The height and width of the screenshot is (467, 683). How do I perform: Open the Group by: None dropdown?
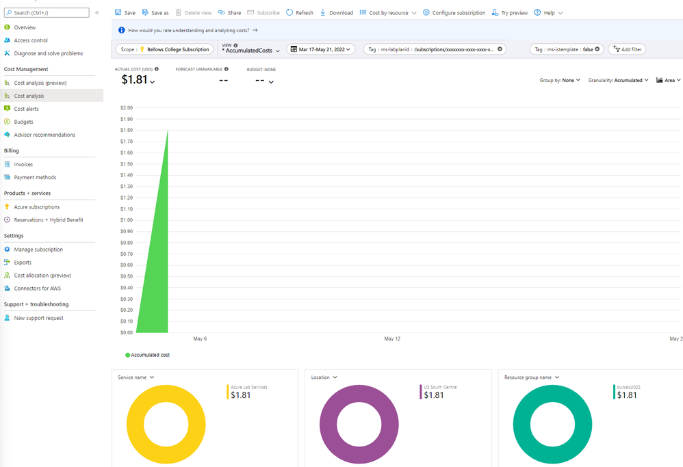560,80
